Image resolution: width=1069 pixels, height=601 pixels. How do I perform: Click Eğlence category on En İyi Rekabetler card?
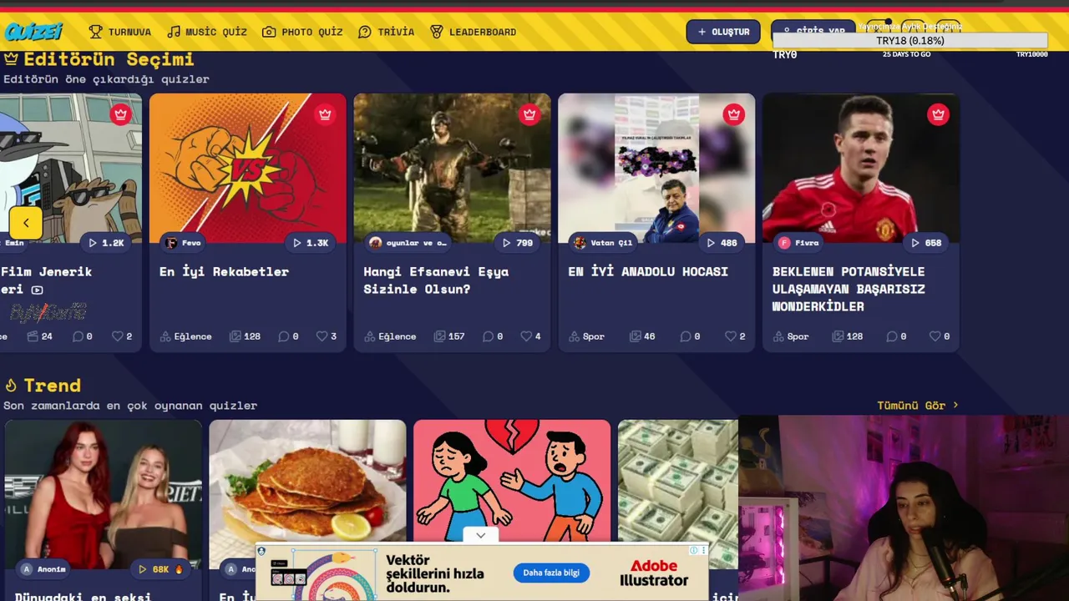(x=185, y=336)
